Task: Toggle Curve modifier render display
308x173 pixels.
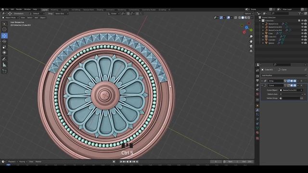Action: [295, 86]
